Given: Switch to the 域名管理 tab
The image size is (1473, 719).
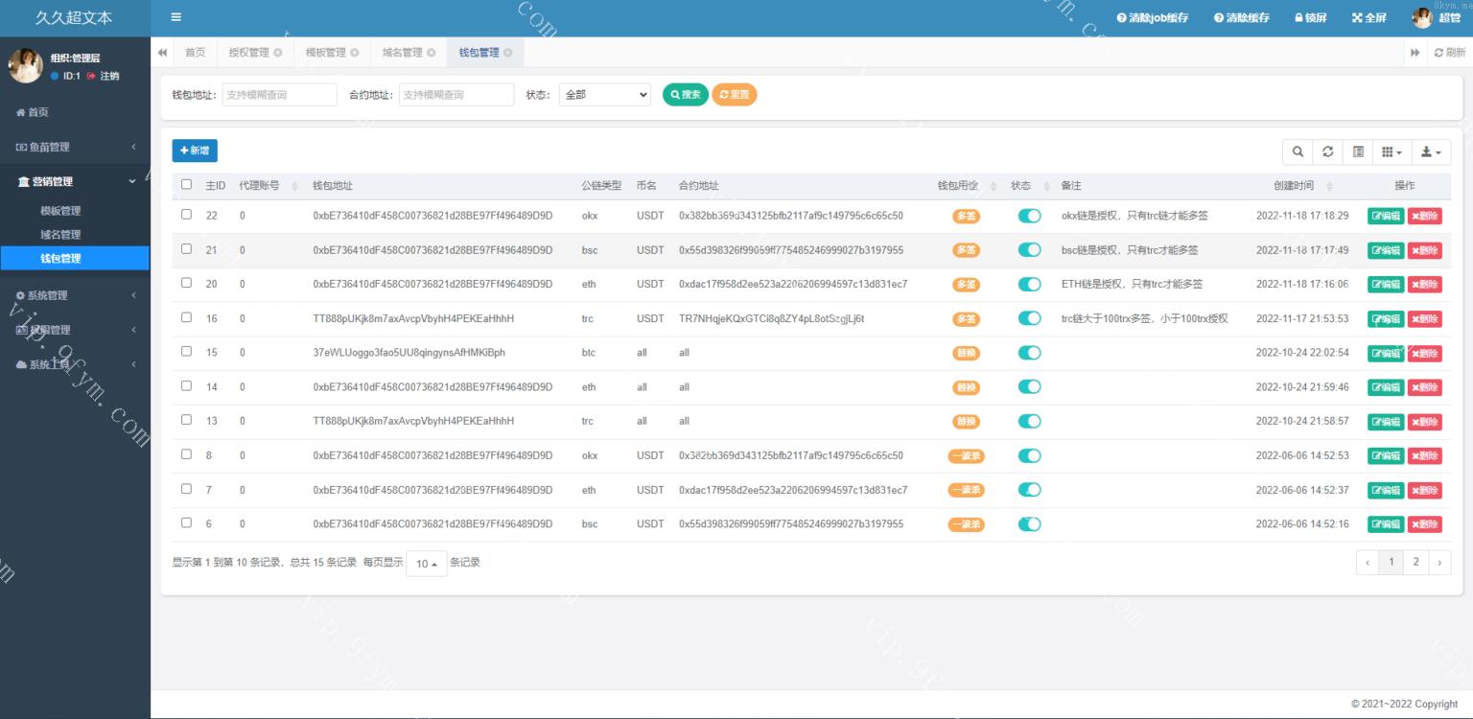Looking at the screenshot, I should coord(402,53).
